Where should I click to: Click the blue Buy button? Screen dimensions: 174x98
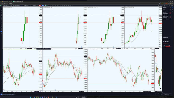point(43,5)
